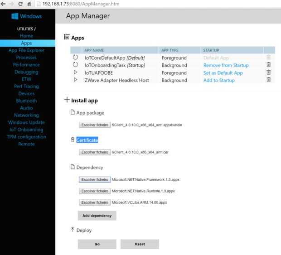The image size is (281, 255).
Task: Choose file for the App package
Action: click(94, 125)
